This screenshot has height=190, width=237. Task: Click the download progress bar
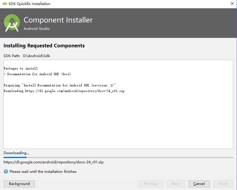pos(118,157)
